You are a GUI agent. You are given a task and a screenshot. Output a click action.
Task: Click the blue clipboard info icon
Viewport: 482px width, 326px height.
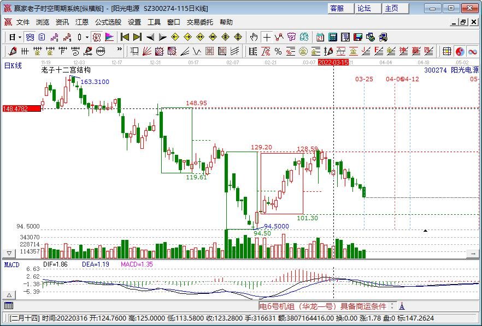pyautogui.click(x=42, y=38)
